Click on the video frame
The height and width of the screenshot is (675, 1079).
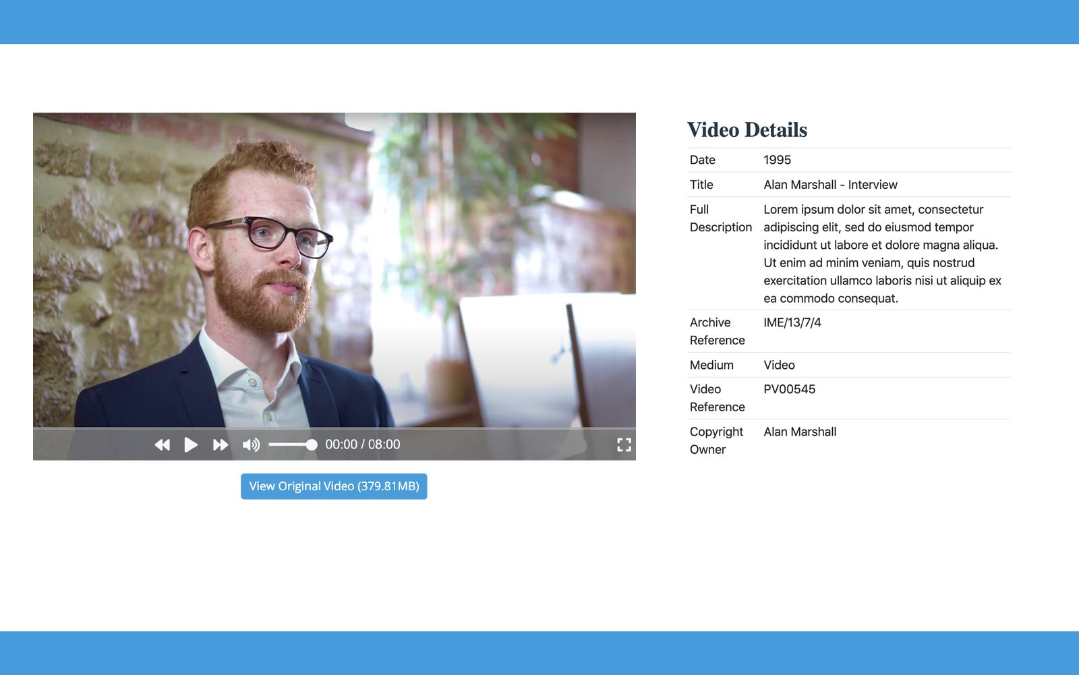tap(334, 270)
